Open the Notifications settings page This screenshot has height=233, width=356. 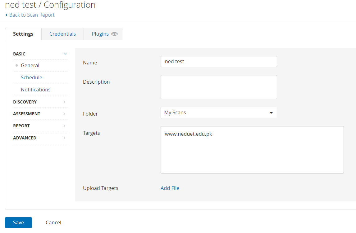36,90
